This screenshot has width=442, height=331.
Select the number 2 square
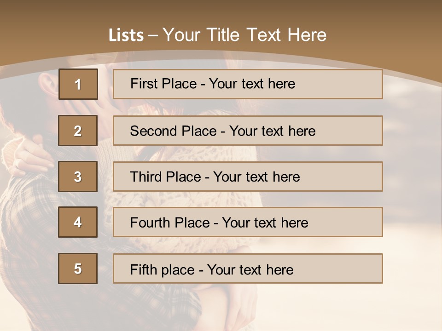pyautogui.click(x=78, y=131)
